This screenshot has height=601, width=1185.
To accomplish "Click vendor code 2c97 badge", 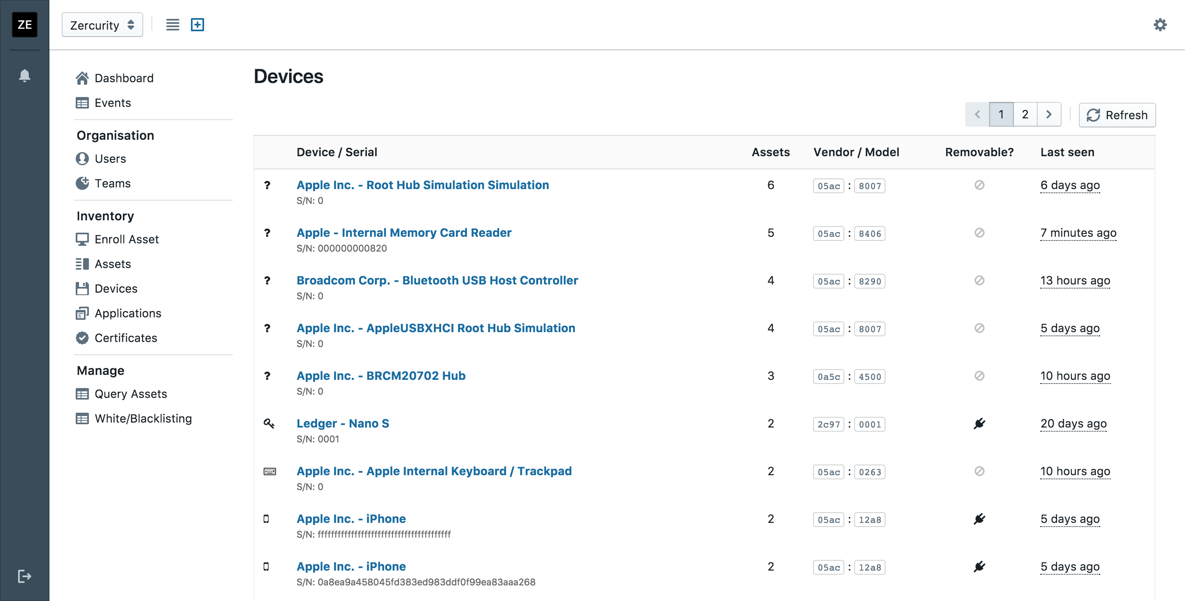I will point(828,424).
